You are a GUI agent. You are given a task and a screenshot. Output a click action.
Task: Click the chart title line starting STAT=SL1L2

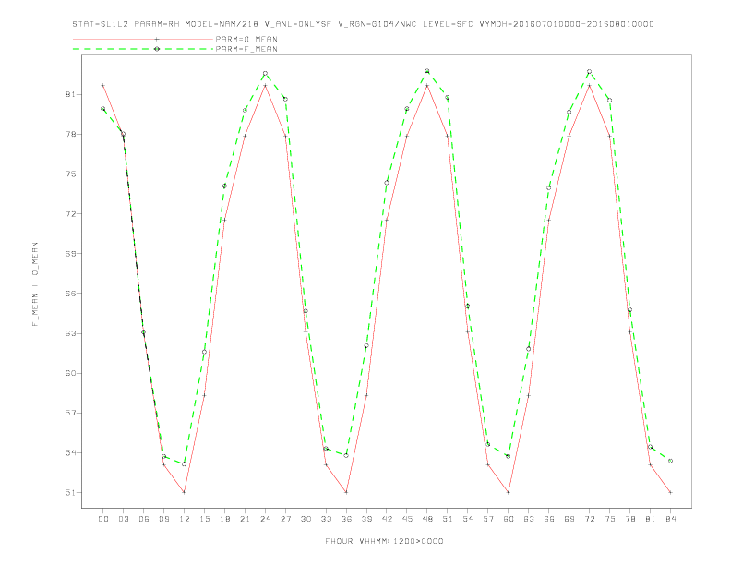point(363,24)
